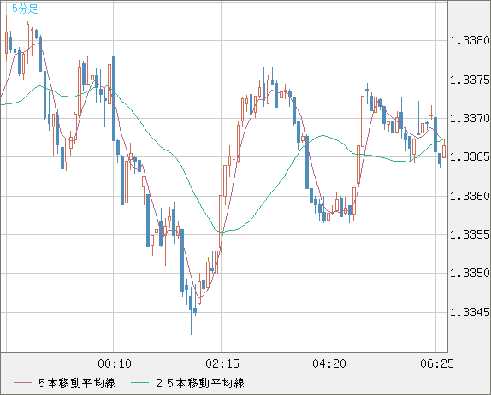Select the 1.3355 price axis label
Screen dimensions: 491x395
470,234
